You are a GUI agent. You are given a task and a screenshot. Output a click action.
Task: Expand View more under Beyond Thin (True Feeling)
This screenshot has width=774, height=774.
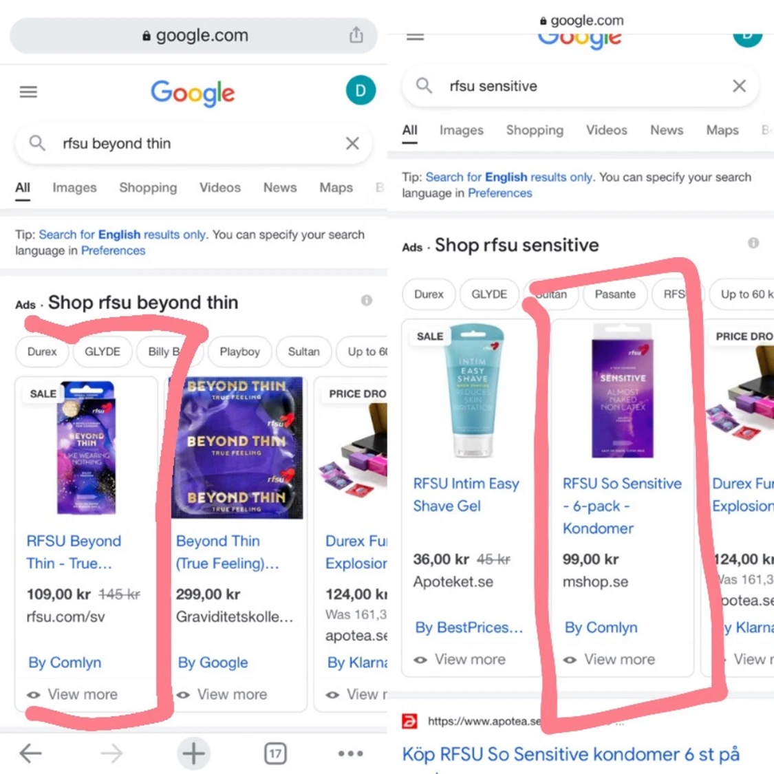point(222,694)
